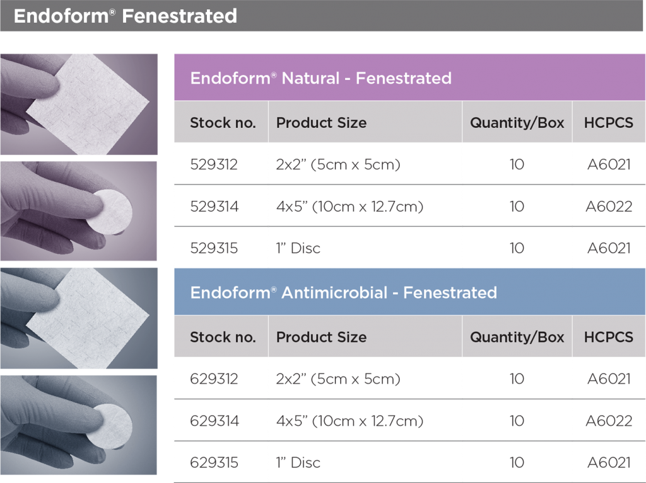The width and height of the screenshot is (646, 483).
Task: Click the Endoform Antimicrobial - Fenestrated header
Action: [409, 292]
